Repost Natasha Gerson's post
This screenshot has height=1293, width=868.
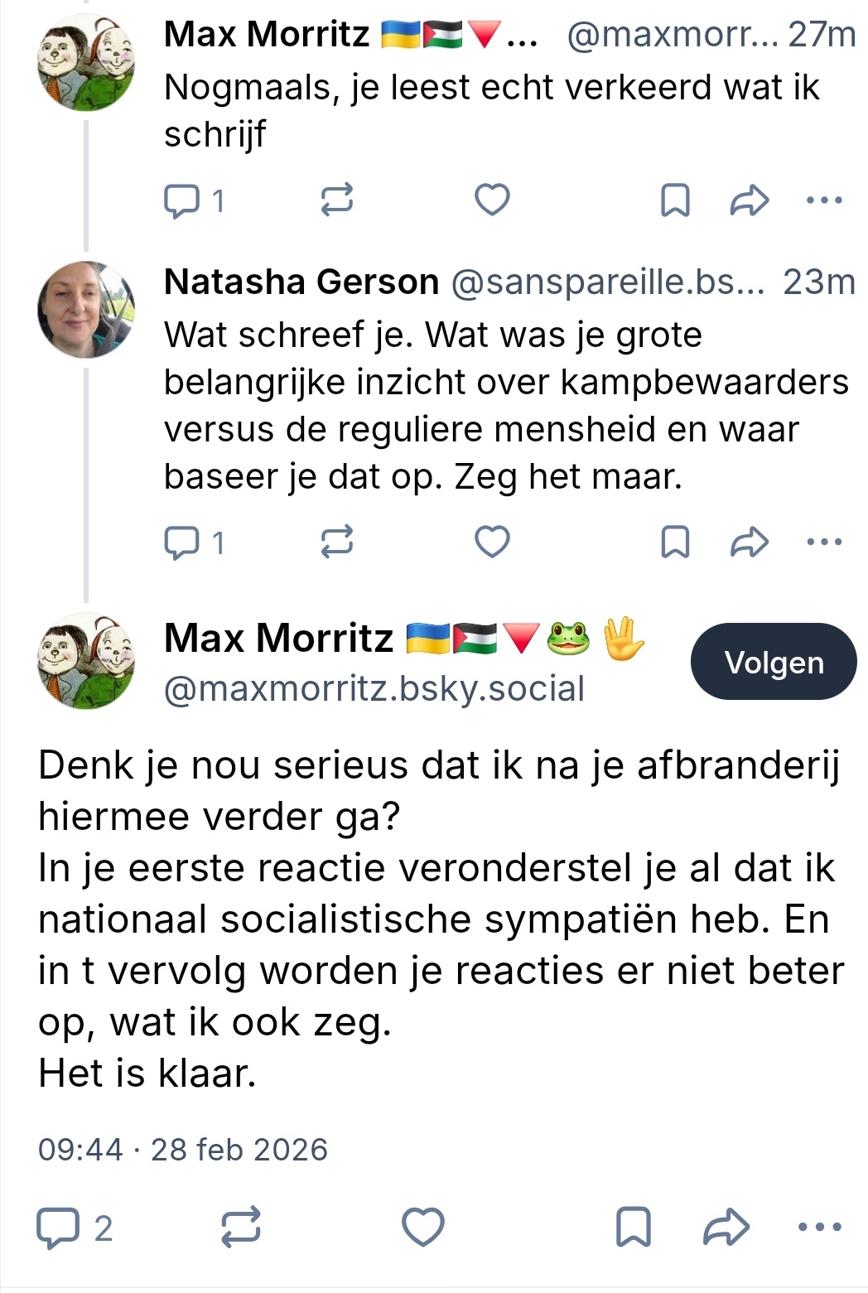click(x=337, y=543)
